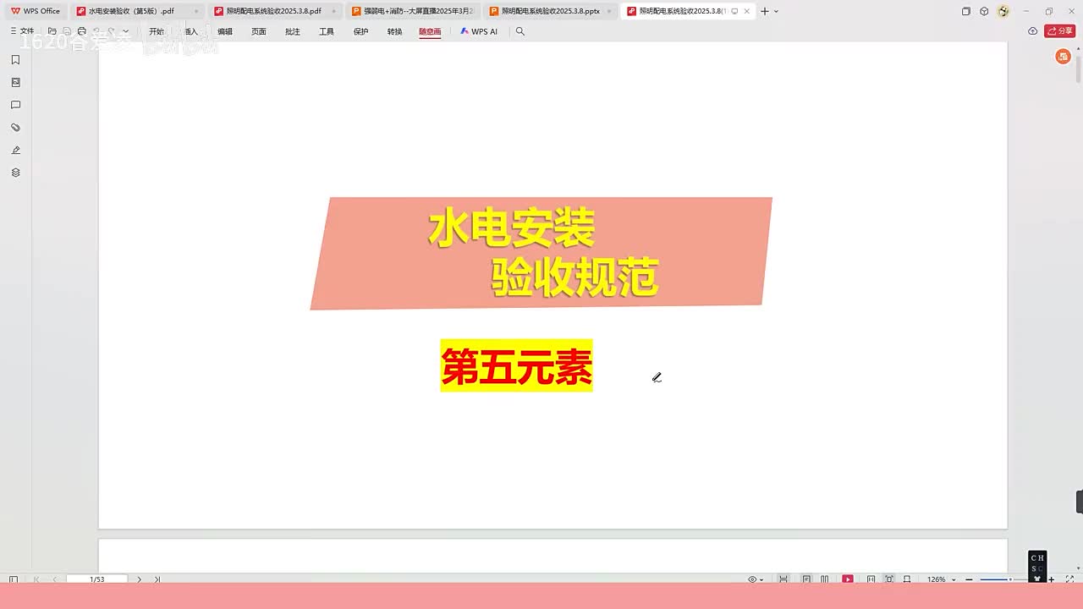Open the 126% zoom level dropdown
Screen dimensions: 1083x609
click(x=941, y=579)
